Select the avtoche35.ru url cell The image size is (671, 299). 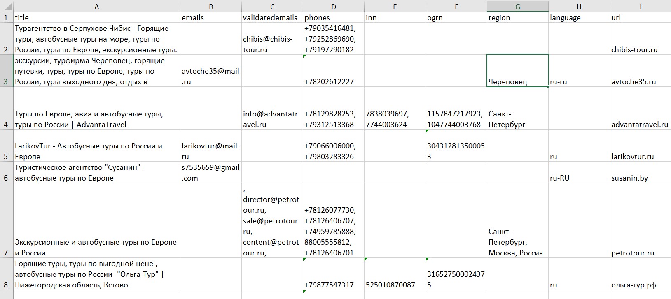[x=641, y=71]
